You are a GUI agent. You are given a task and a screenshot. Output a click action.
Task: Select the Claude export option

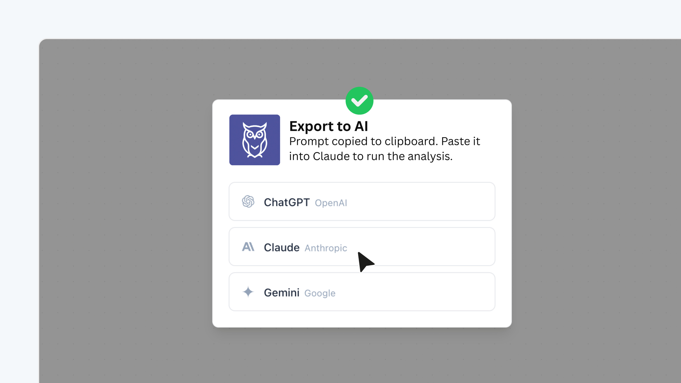tap(362, 247)
